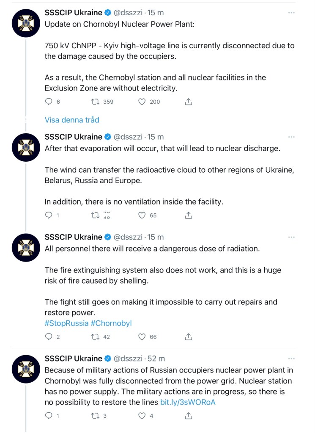Open SSSCIP Ukraine avatar on first tweet
This screenshot has height=433, width=315.
pos(26,25)
